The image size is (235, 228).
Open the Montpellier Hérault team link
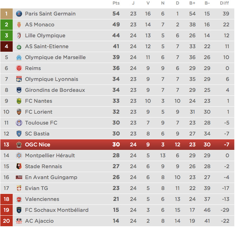[50, 156]
